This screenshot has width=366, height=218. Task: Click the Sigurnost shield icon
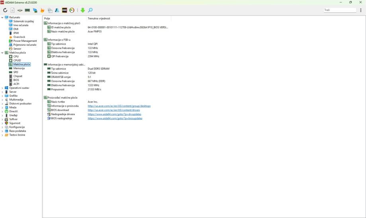[6, 123]
